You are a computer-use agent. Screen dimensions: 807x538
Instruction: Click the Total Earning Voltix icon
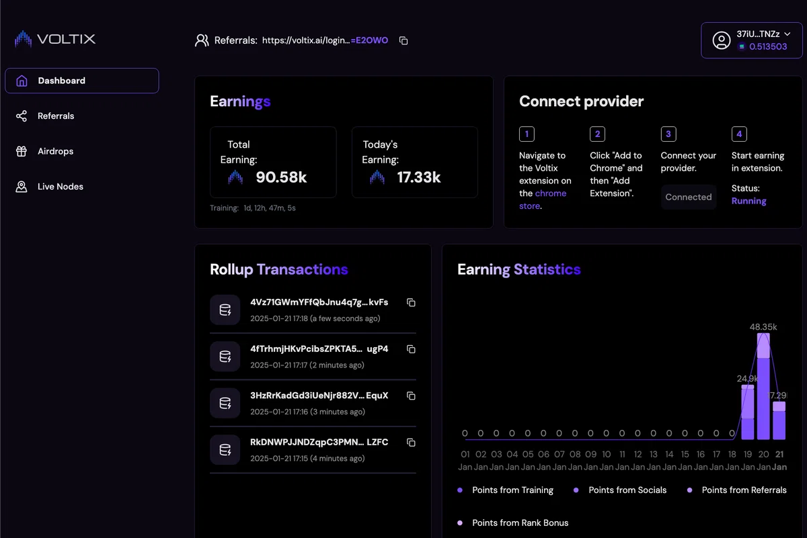coord(235,177)
